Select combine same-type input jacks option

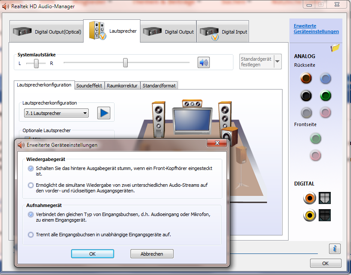pyautogui.click(x=31, y=214)
